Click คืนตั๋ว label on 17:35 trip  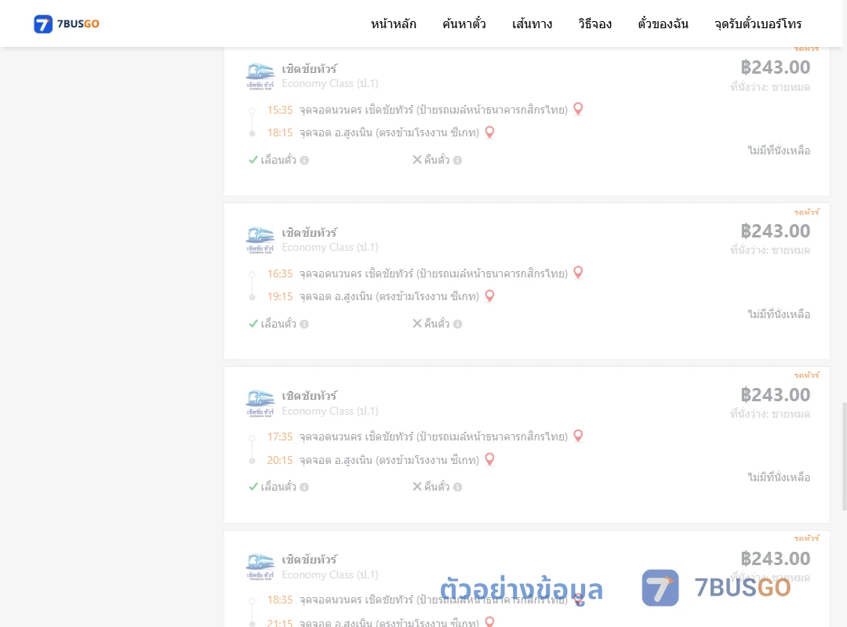point(437,487)
